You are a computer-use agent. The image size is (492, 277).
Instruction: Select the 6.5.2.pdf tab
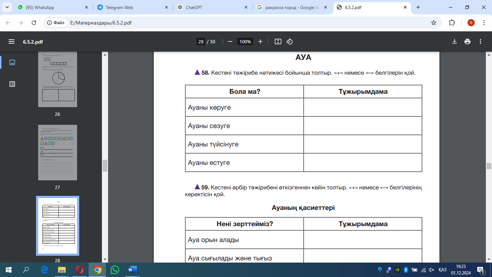pyautogui.click(x=372, y=7)
